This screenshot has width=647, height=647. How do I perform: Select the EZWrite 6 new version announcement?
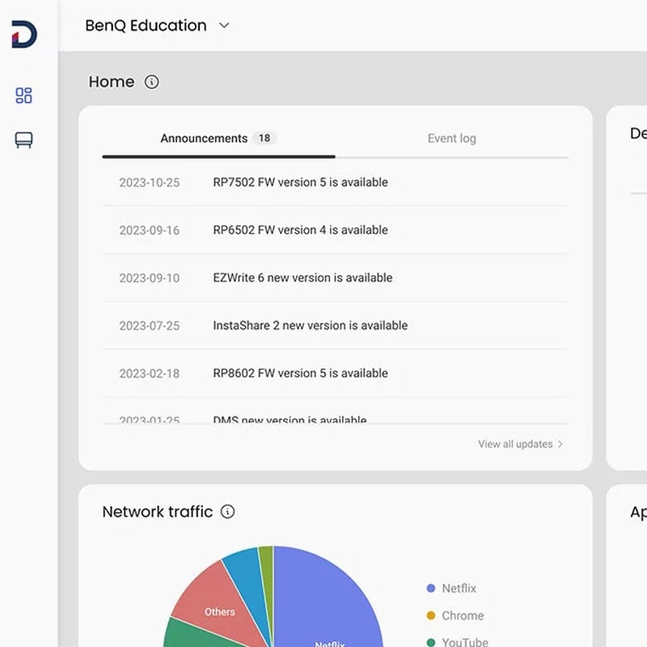[x=302, y=278]
